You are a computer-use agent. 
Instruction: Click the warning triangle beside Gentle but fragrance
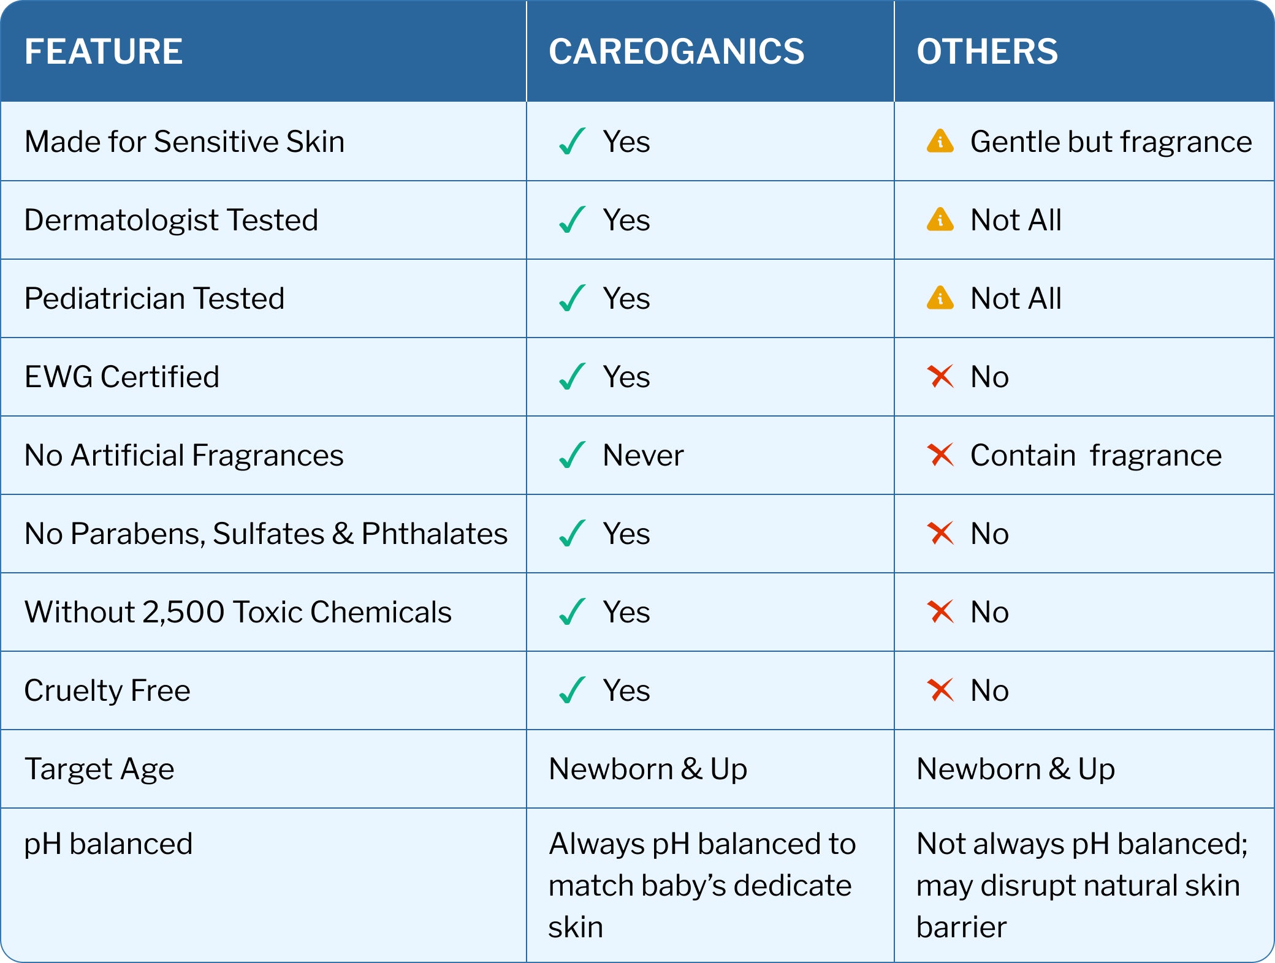(x=940, y=142)
